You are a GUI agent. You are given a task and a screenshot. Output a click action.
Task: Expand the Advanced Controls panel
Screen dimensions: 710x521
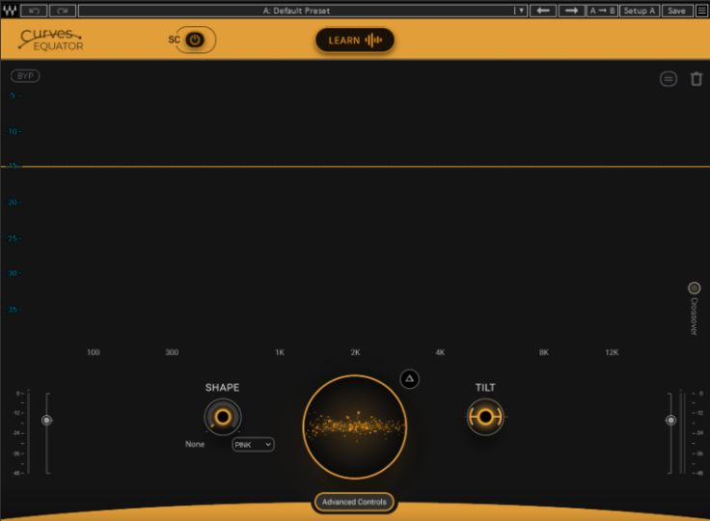[354, 502]
